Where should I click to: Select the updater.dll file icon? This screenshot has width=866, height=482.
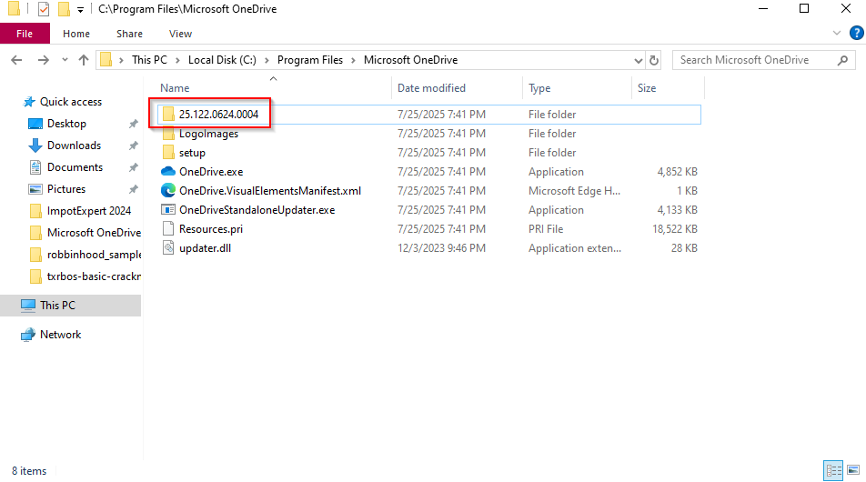pos(168,248)
